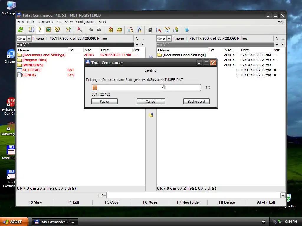Click the red asterisk invert selection icon
Viewport: 302px width, 226px height.
(79, 30)
